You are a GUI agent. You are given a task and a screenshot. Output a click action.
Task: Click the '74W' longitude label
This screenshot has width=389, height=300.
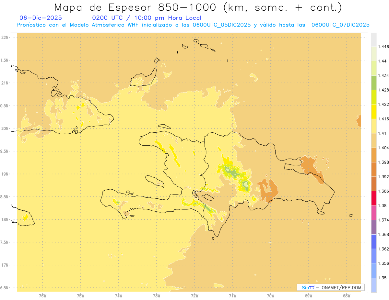pyautogui.click(x=119, y=295)
